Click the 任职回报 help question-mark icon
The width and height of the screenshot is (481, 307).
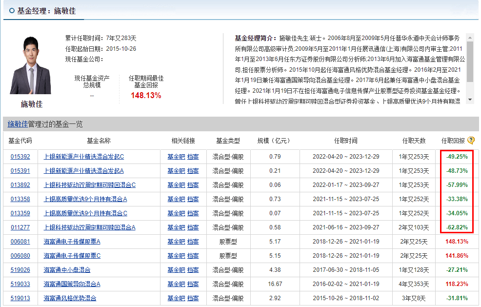pos(471,141)
